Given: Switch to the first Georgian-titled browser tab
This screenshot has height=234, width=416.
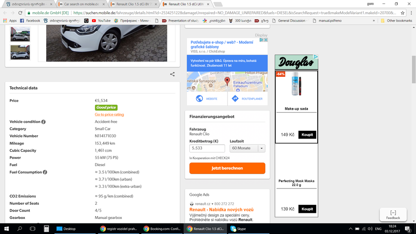Looking at the screenshot, I should tap(29, 4).
